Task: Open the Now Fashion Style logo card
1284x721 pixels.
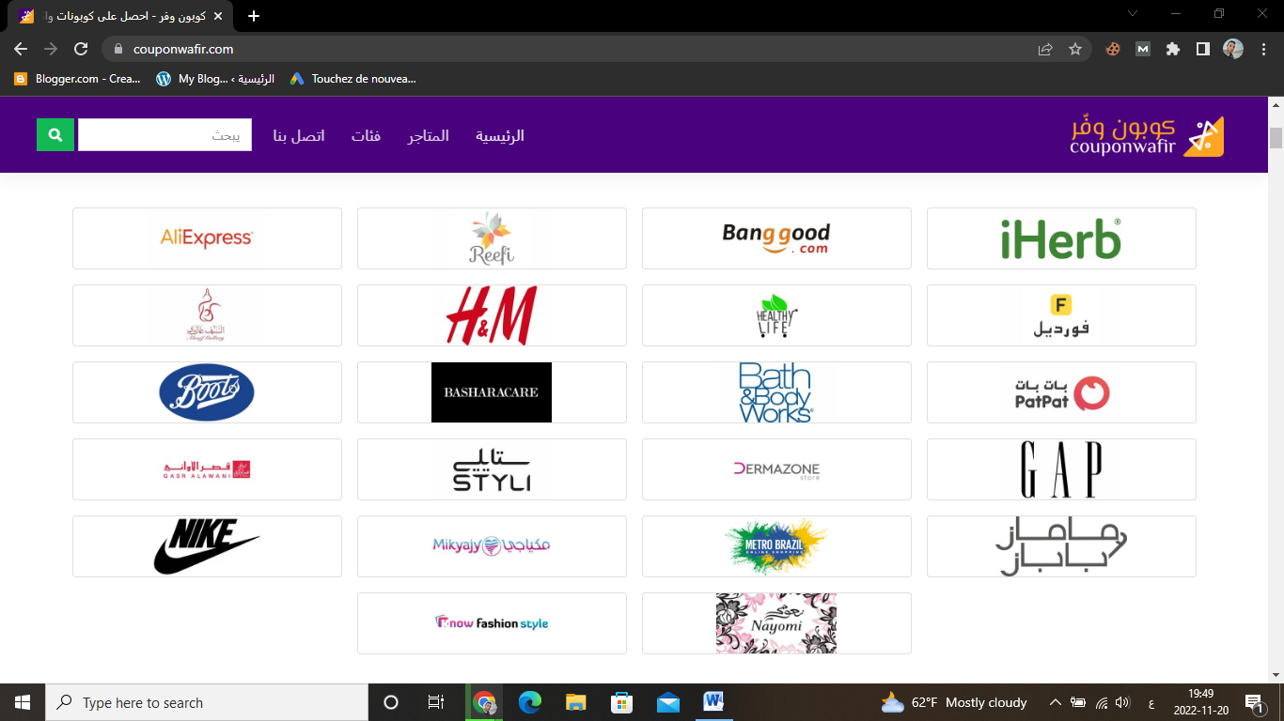Action: [x=492, y=623]
